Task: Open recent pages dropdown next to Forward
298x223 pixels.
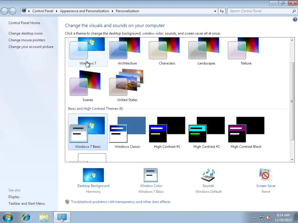Action: tap(18, 11)
